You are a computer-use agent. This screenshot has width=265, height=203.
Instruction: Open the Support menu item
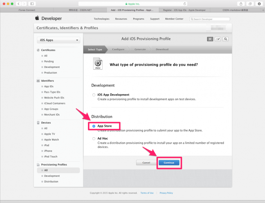coord(155,19)
